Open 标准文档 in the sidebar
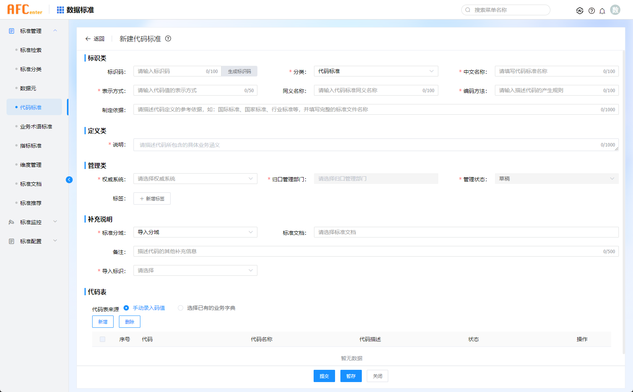Screen dimensions: 633x392 pos(31,184)
